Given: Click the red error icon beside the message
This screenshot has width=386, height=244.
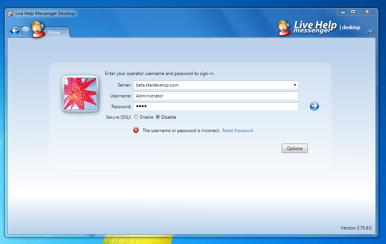Looking at the screenshot, I should pyautogui.click(x=136, y=130).
